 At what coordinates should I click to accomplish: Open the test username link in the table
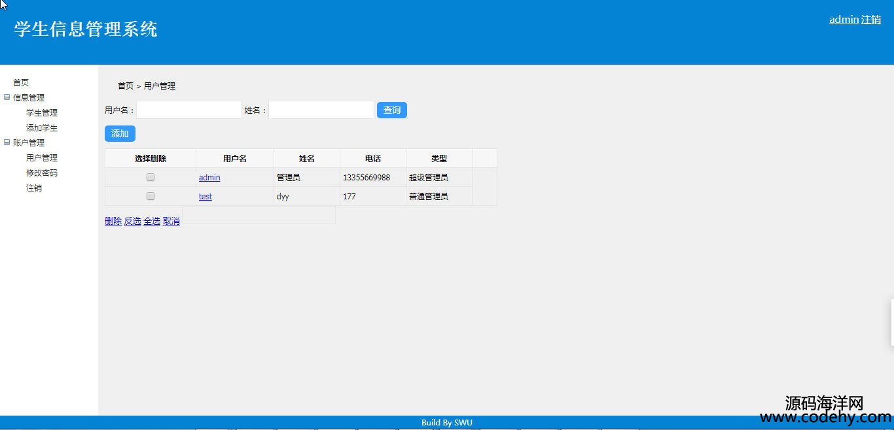click(206, 197)
